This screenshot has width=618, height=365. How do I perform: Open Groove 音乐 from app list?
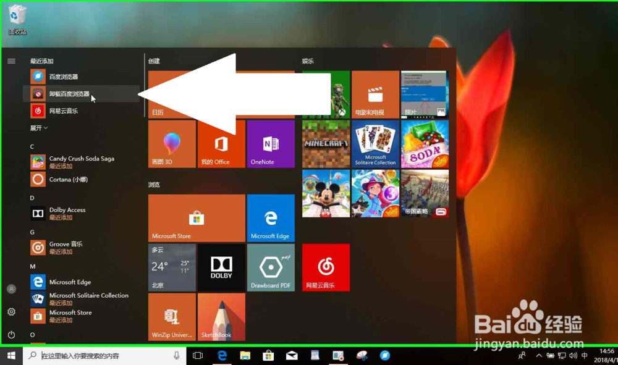81,248
